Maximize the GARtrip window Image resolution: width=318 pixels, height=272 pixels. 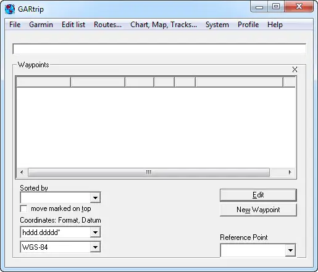click(x=276, y=7)
